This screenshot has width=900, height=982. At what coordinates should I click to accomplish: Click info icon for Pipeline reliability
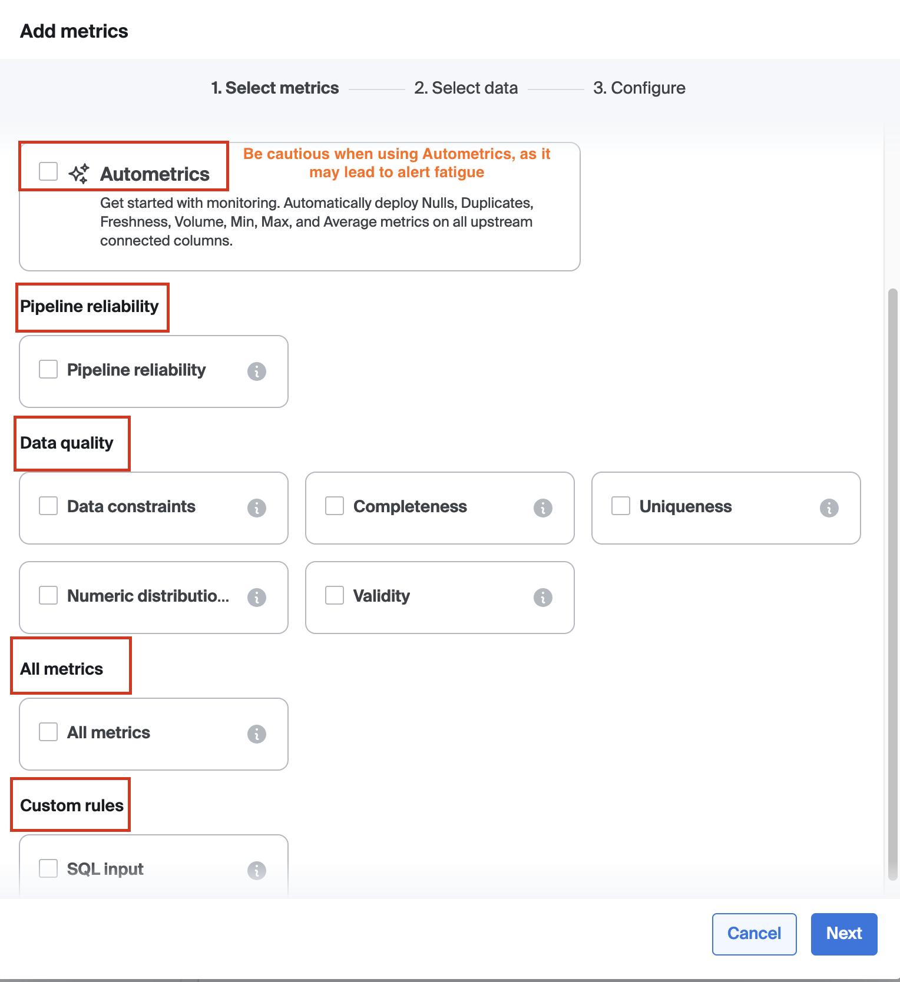pos(257,371)
